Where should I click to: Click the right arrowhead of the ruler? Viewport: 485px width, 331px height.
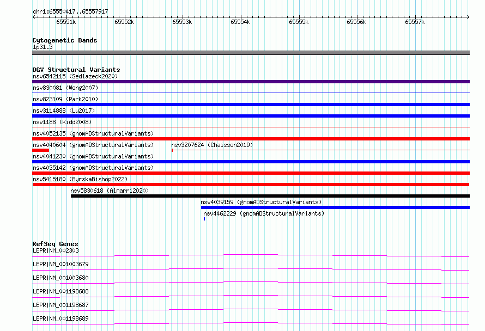468,17
